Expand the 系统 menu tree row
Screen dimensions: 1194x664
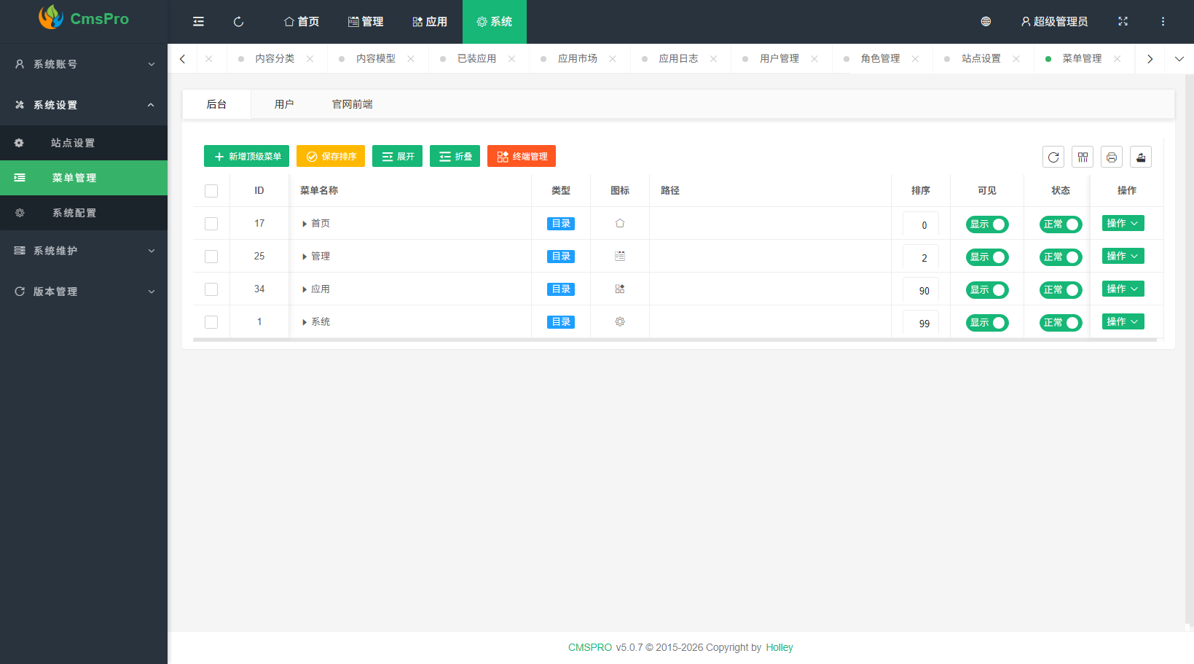[305, 322]
